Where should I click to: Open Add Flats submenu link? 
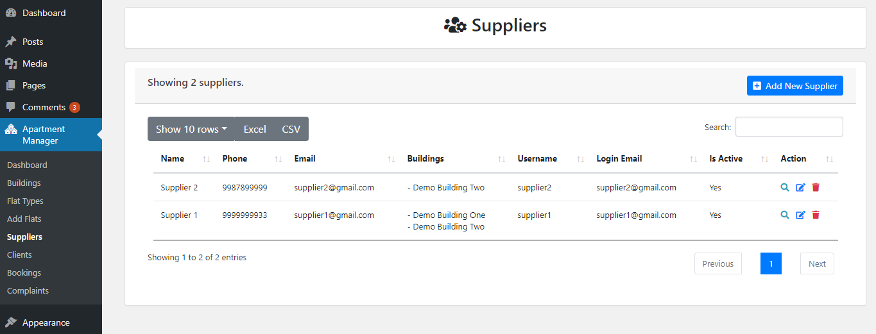[24, 219]
